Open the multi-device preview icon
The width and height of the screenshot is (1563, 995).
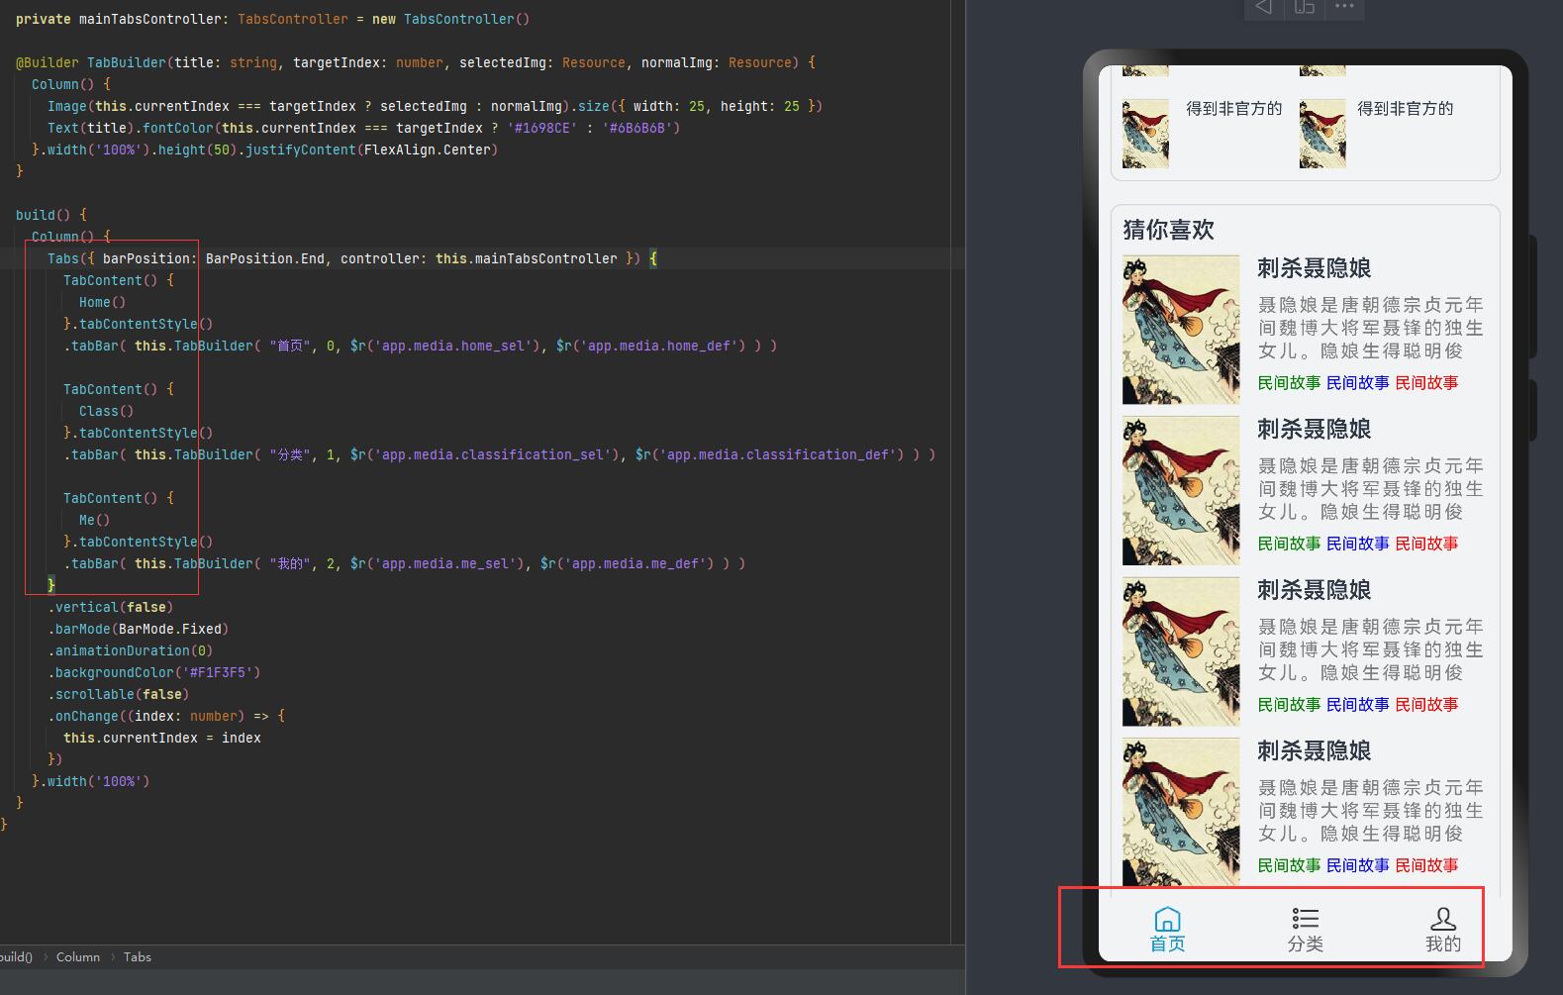coord(1305,7)
